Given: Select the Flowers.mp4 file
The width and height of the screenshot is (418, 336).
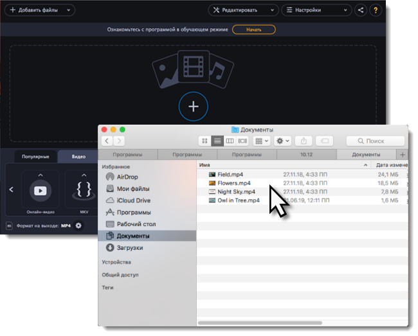Looking at the screenshot, I should click(234, 183).
